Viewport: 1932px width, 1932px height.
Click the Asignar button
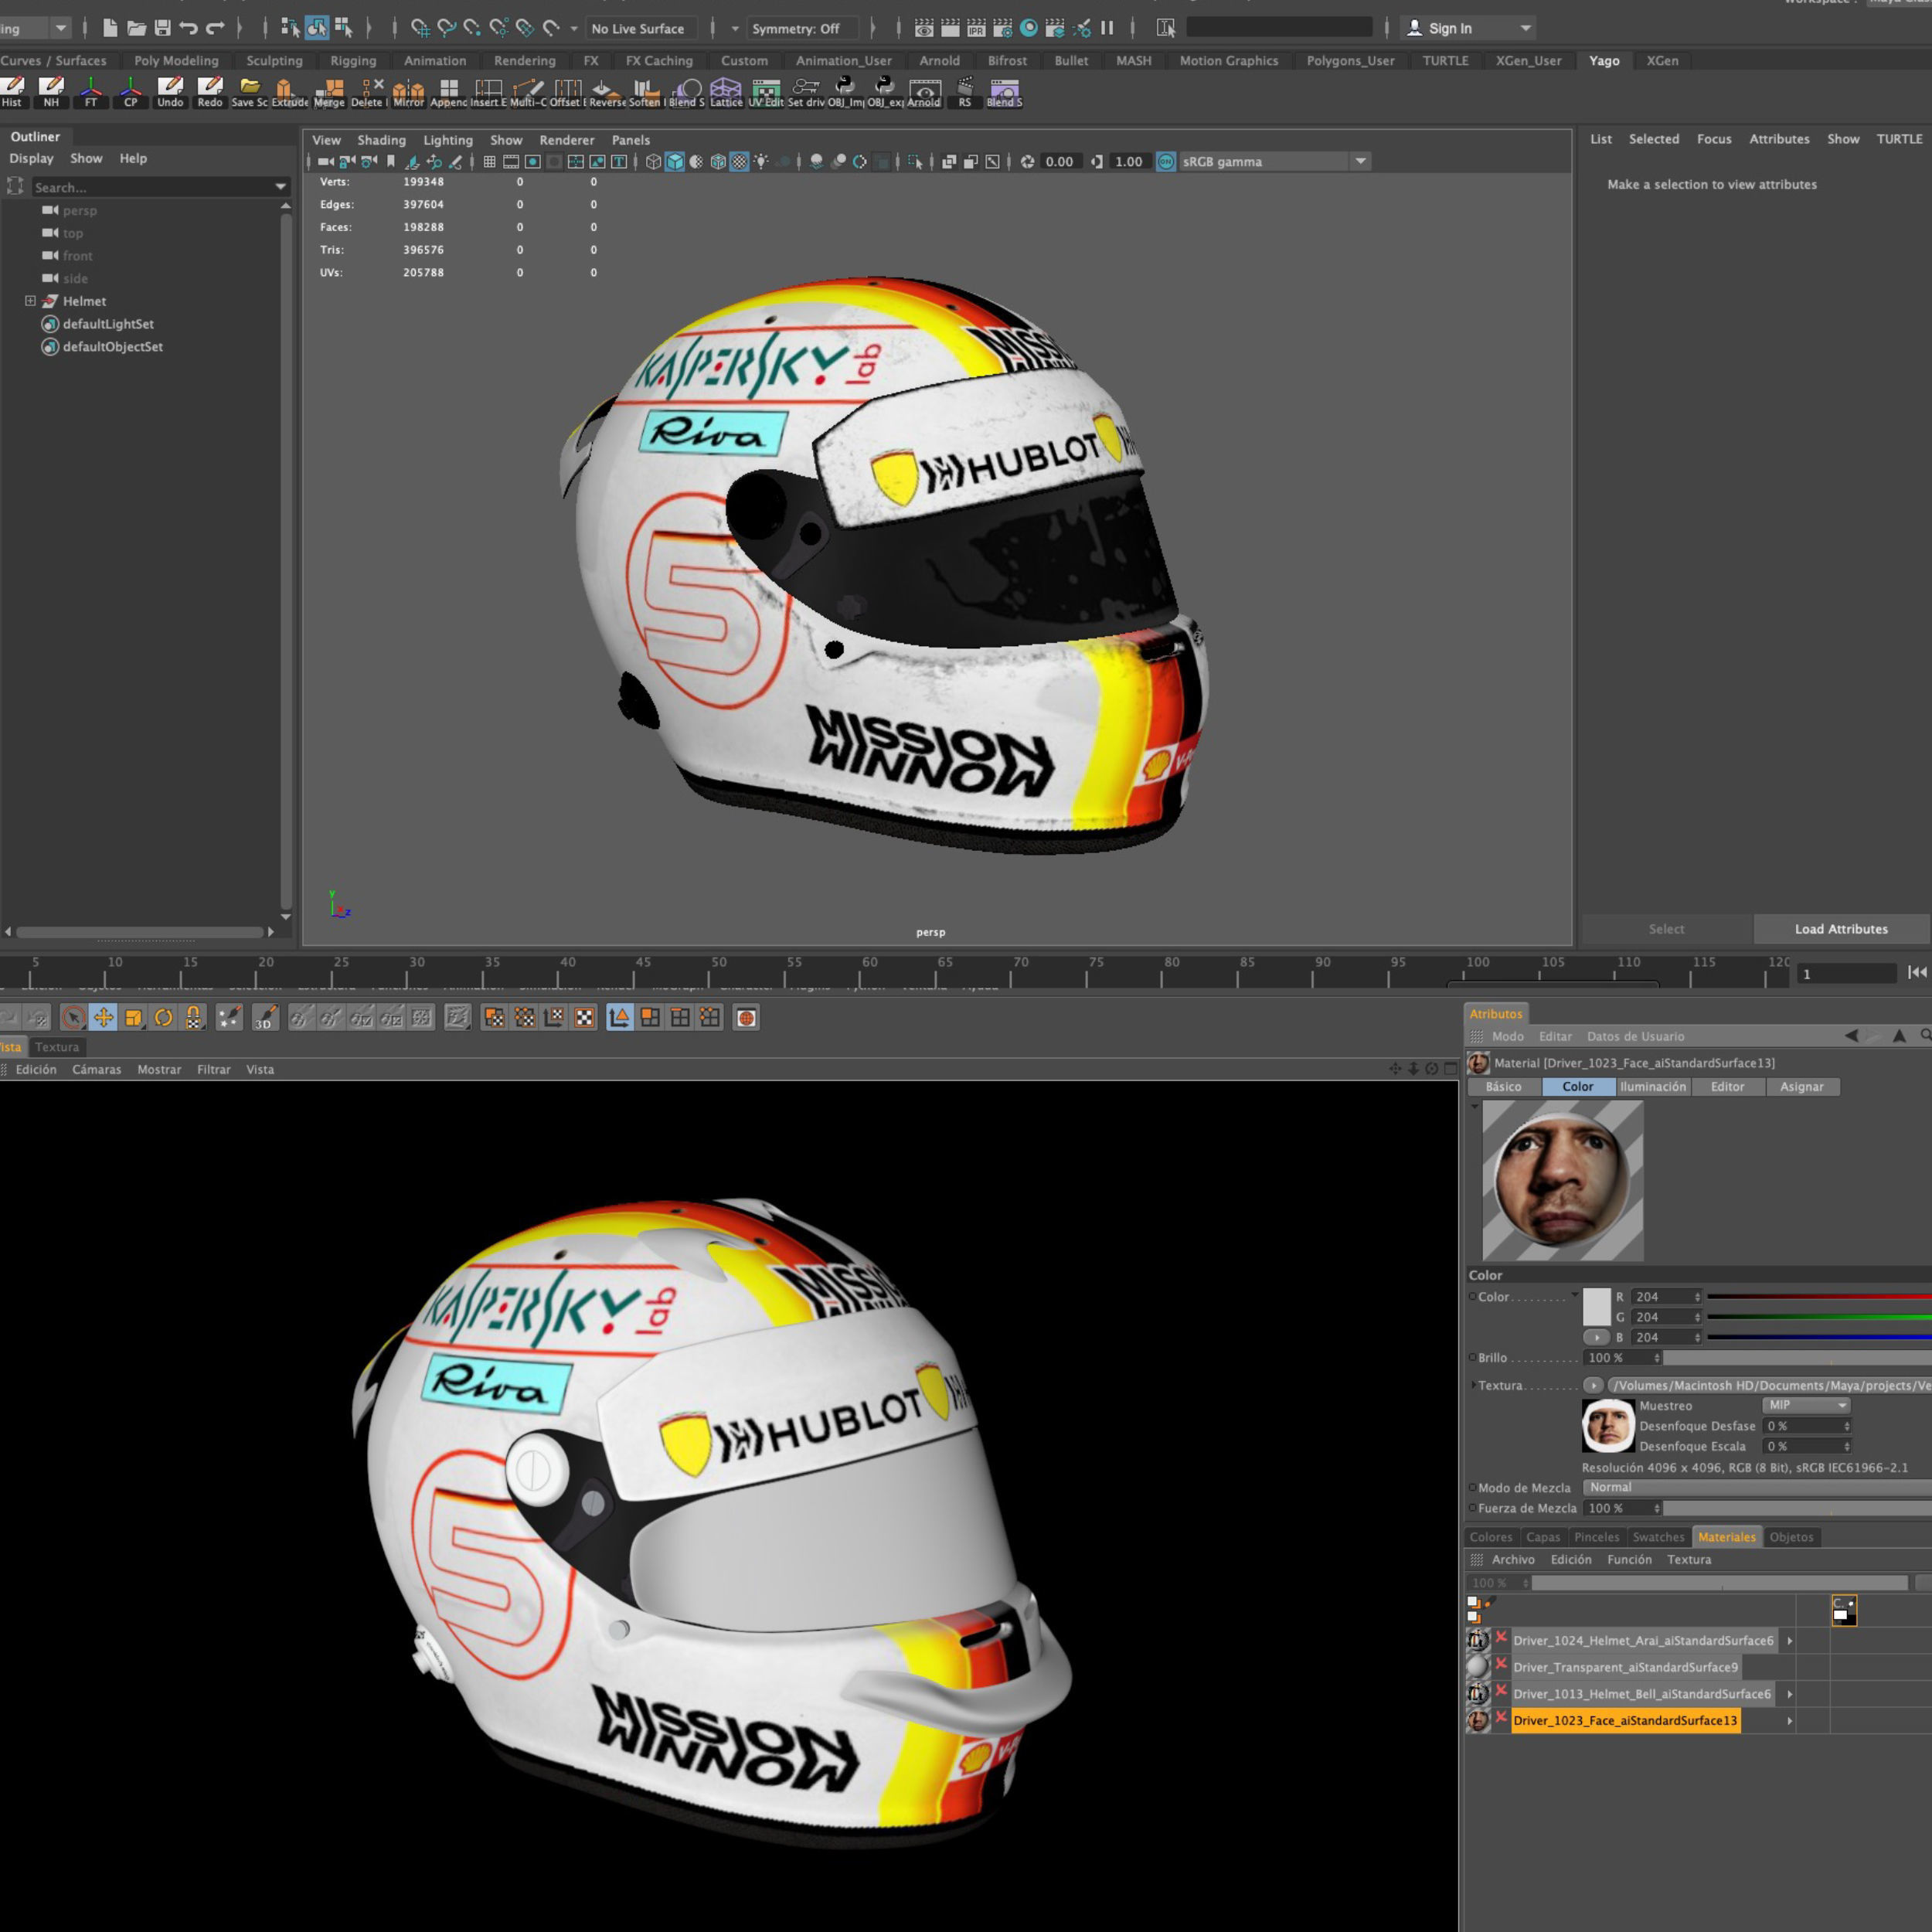coord(1801,1087)
